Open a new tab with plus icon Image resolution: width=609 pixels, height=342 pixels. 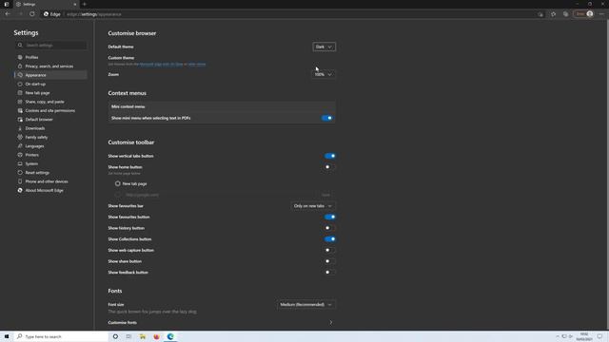pos(85,4)
